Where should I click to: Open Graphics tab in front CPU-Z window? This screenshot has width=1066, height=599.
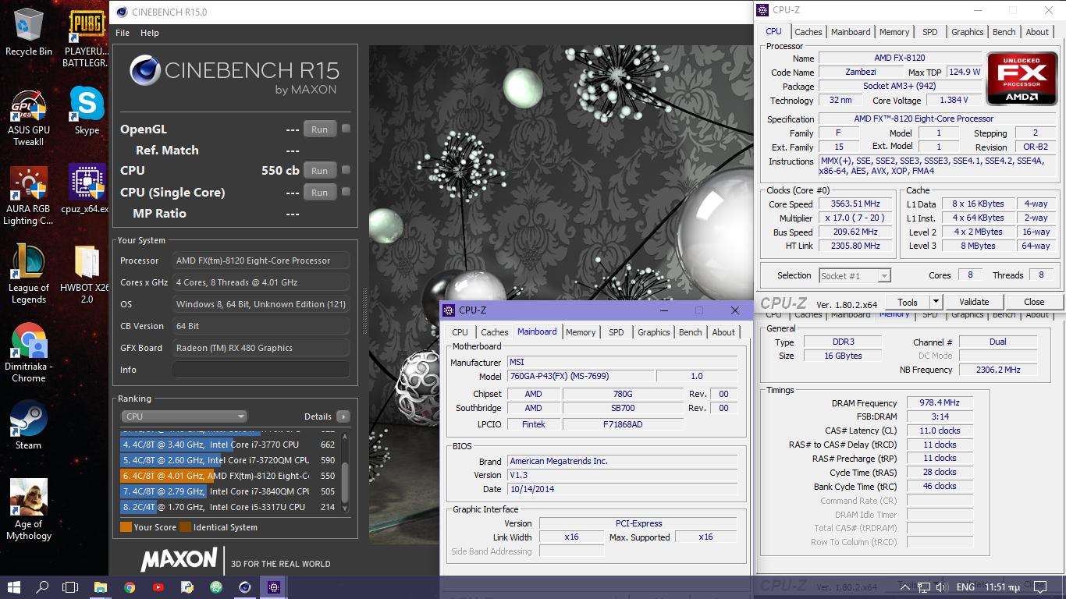coord(654,332)
